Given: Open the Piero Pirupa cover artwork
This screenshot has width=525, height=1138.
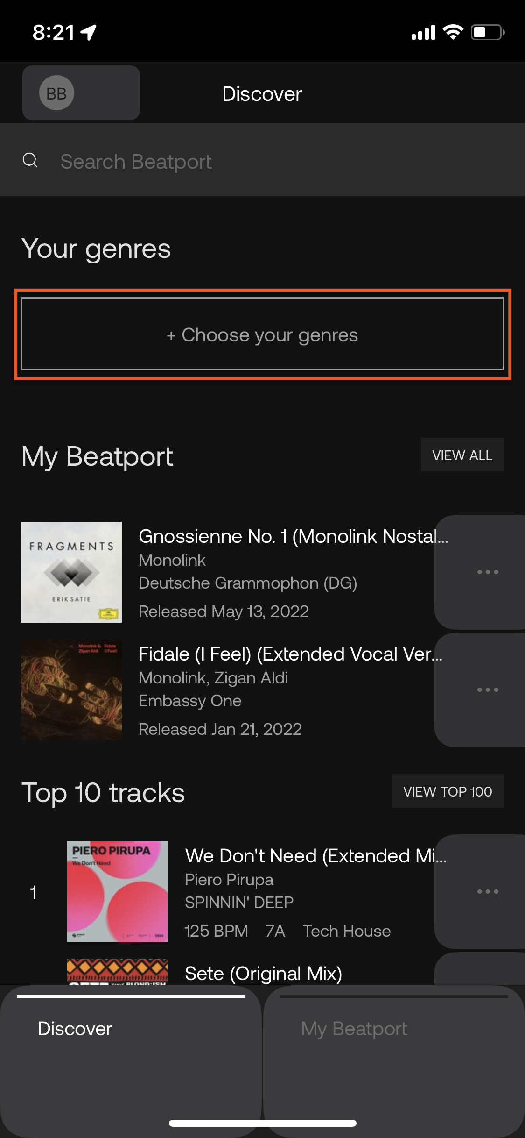Looking at the screenshot, I should coord(118,891).
